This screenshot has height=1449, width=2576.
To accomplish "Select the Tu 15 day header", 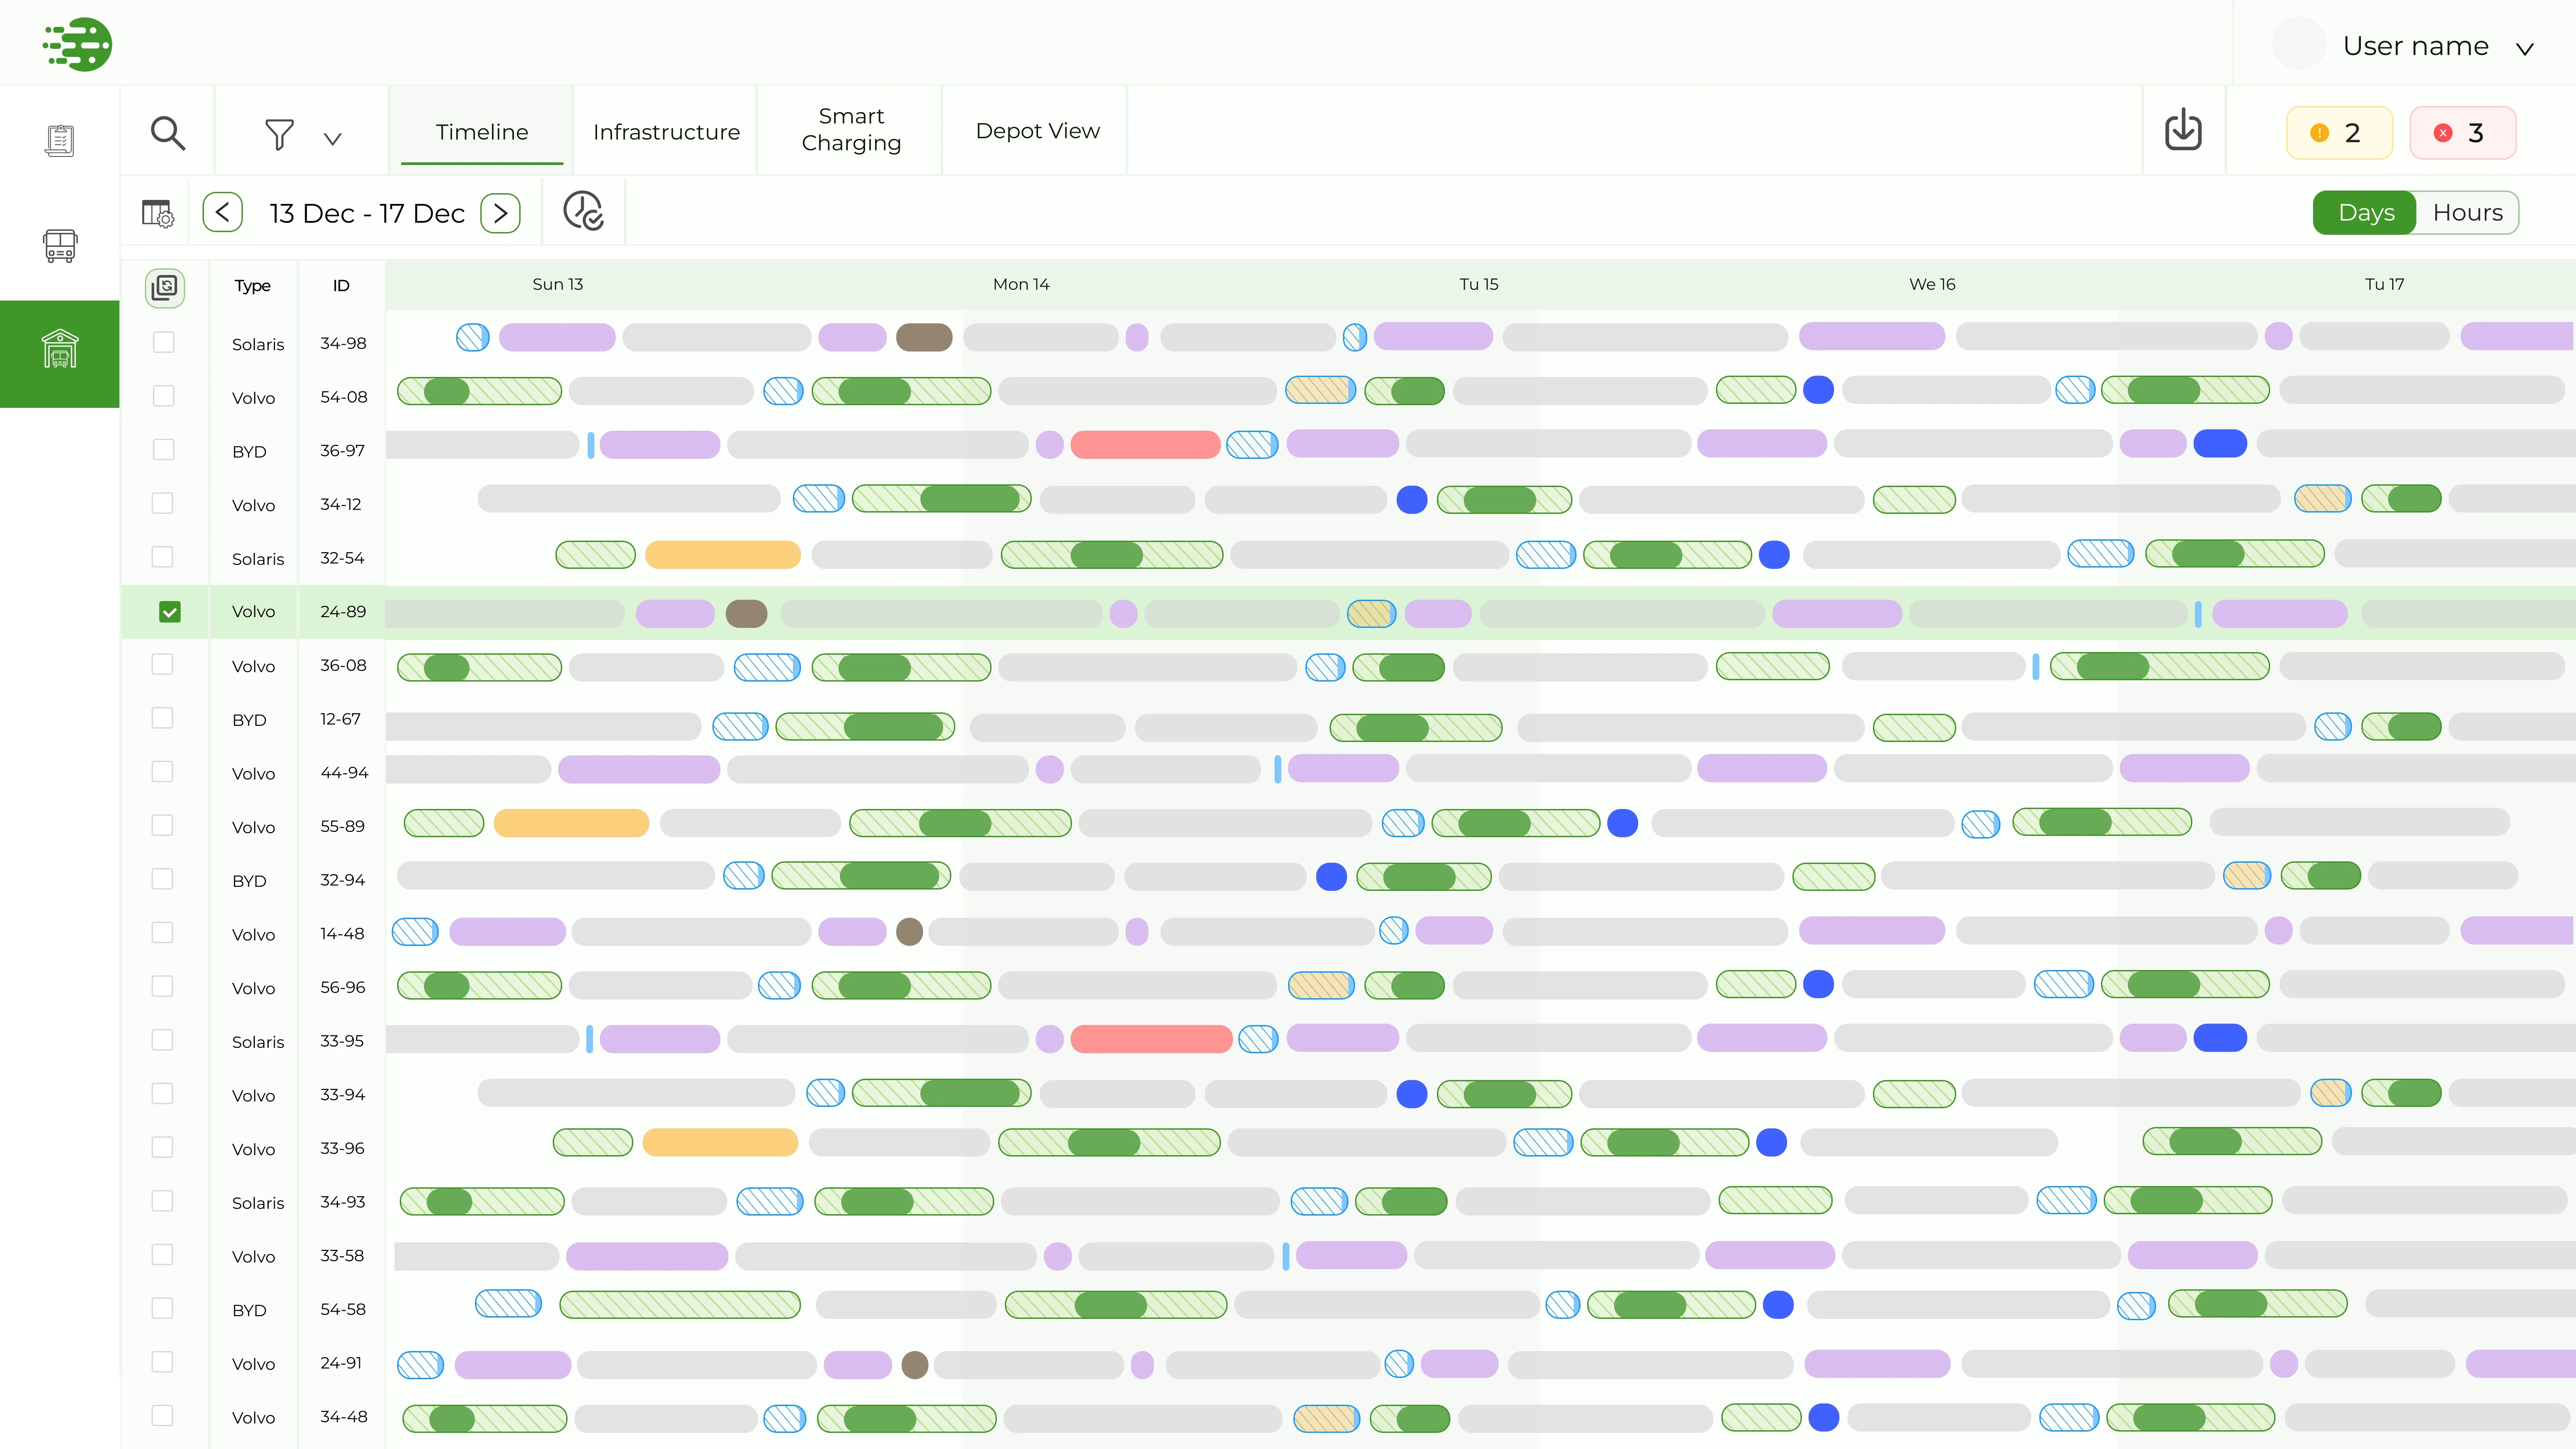I will [1478, 284].
